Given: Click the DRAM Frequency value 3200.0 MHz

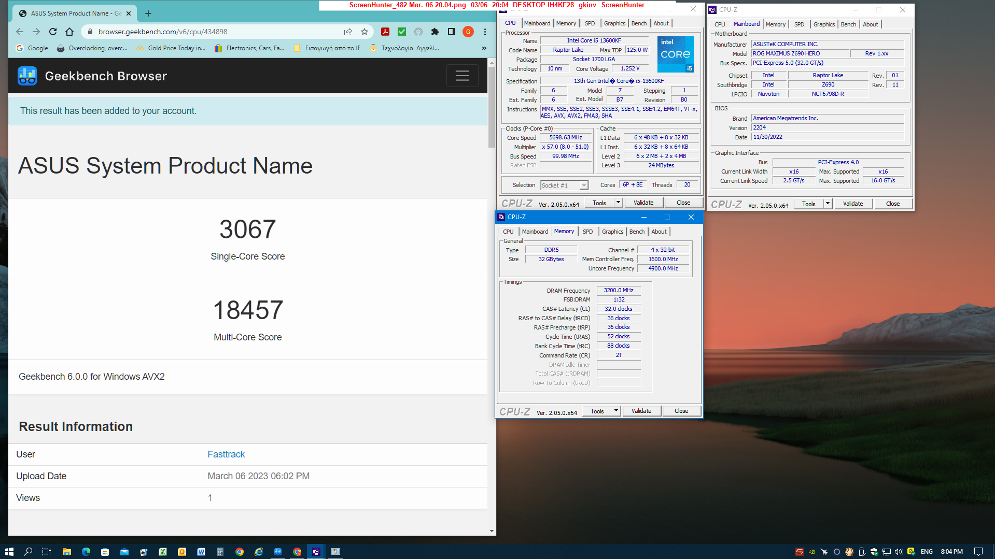Looking at the screenshot, I should click(x=619, y=291).
